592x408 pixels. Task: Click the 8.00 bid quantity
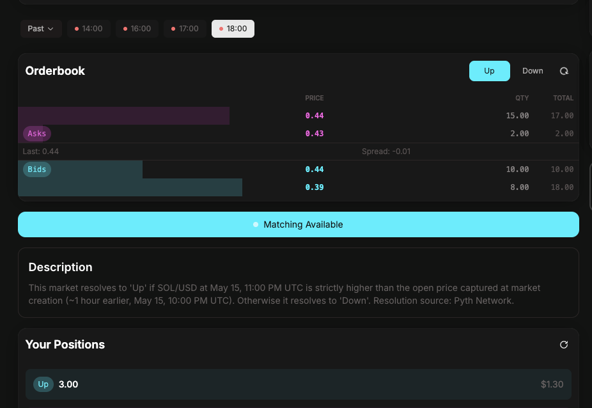(x=520, y=187)
